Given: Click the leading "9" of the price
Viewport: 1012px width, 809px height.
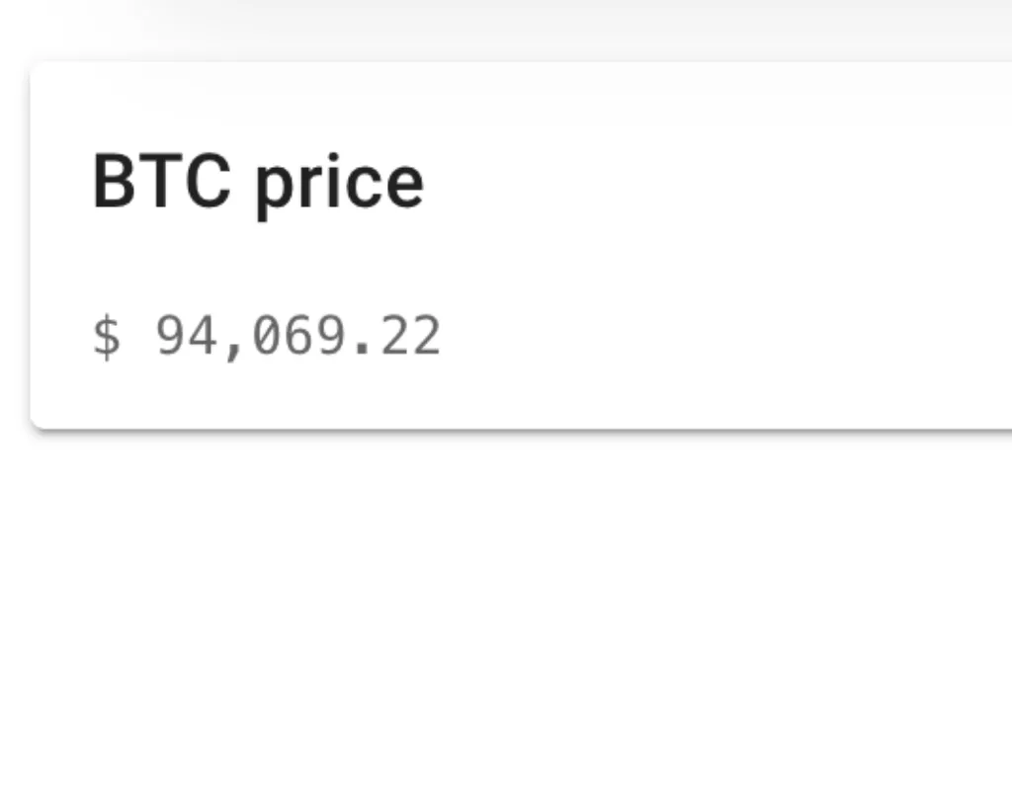Looking at the screenshot, I should pyautogui.click(x=171, y=337).
